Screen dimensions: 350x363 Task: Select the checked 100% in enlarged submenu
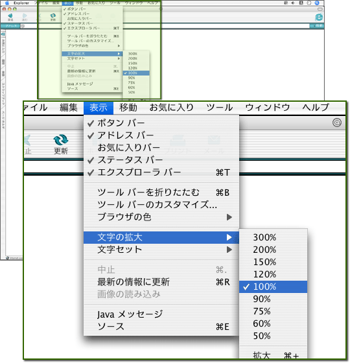coord(274,287)
